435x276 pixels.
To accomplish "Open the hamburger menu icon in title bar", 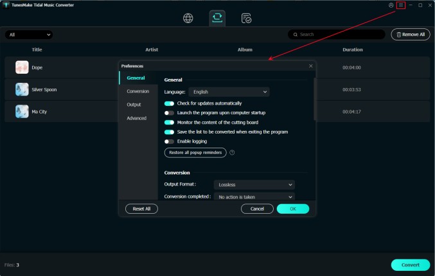I will pos(401,5).
